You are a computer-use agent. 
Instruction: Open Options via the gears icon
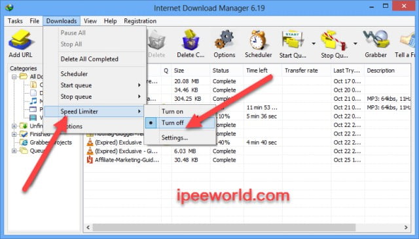(224, 39)
